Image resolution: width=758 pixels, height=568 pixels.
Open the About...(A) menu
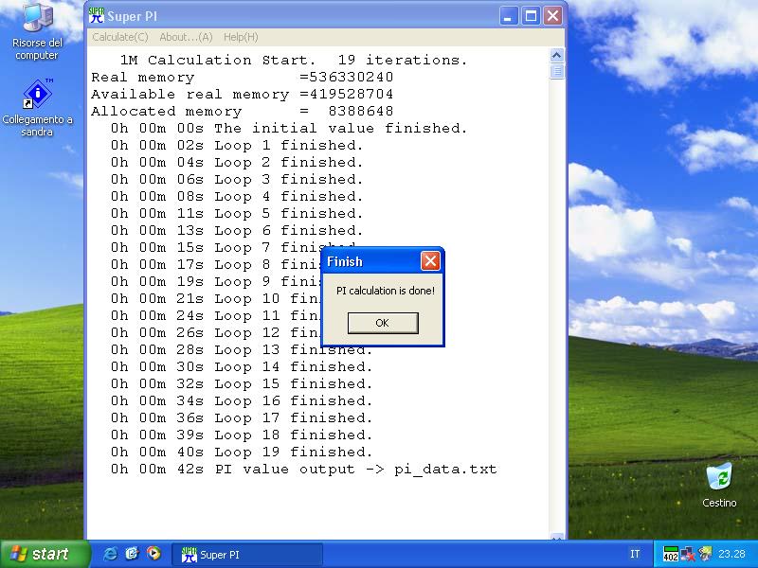186,37
